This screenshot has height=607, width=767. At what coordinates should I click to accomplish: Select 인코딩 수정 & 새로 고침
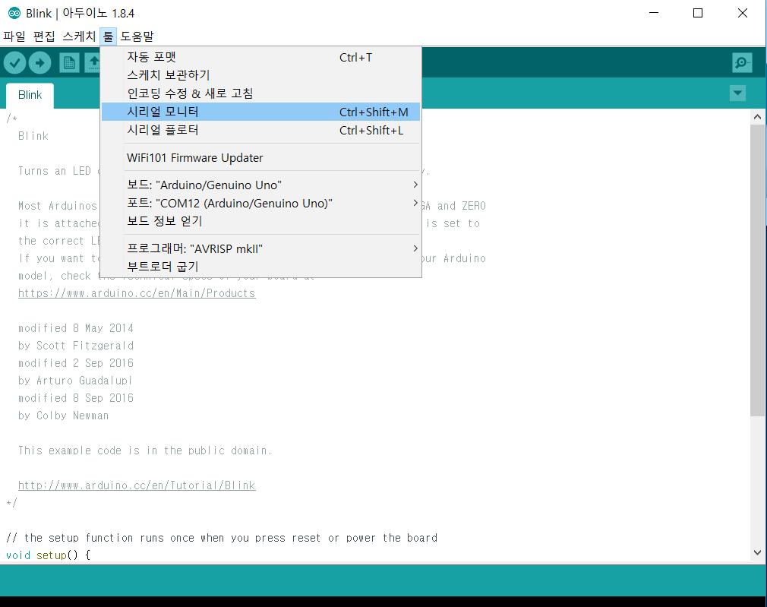(x=260, y=93)
